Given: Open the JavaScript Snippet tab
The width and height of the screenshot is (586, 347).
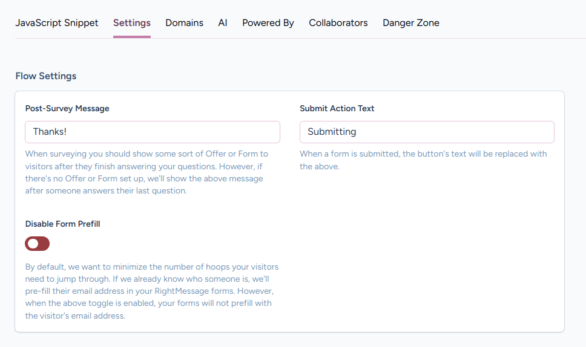Looking at the screenshot, I should pyautogui.click(x=57, y=23).
